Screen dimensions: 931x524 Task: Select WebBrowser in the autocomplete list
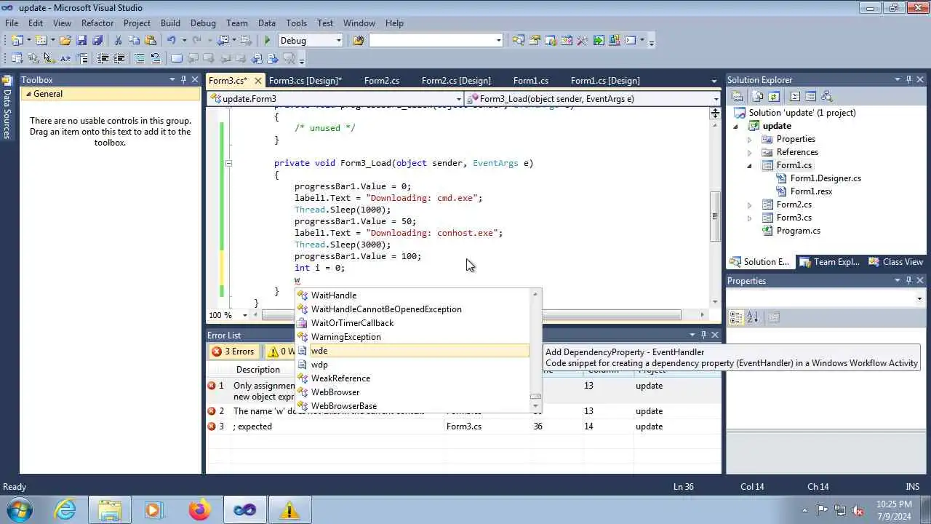[x=335, y=392]
